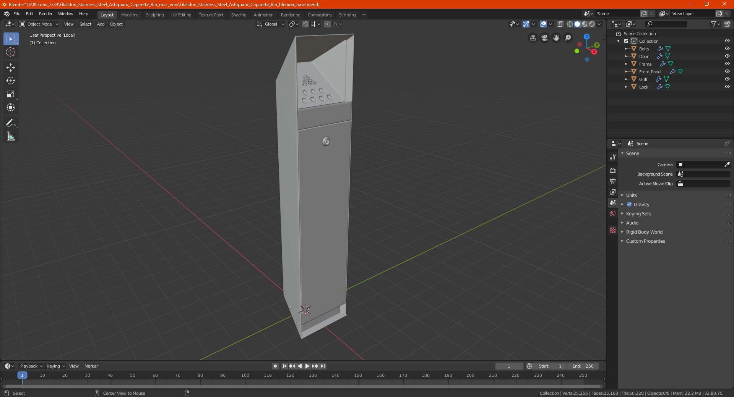Open the File menu
734x397 pixels.
[x=17, y=14]
